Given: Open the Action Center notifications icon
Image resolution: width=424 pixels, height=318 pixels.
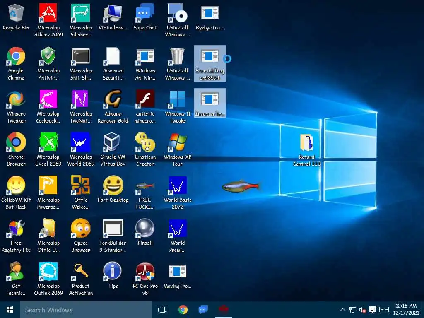Looking at the screenshot, I should (x=373, y=310).
